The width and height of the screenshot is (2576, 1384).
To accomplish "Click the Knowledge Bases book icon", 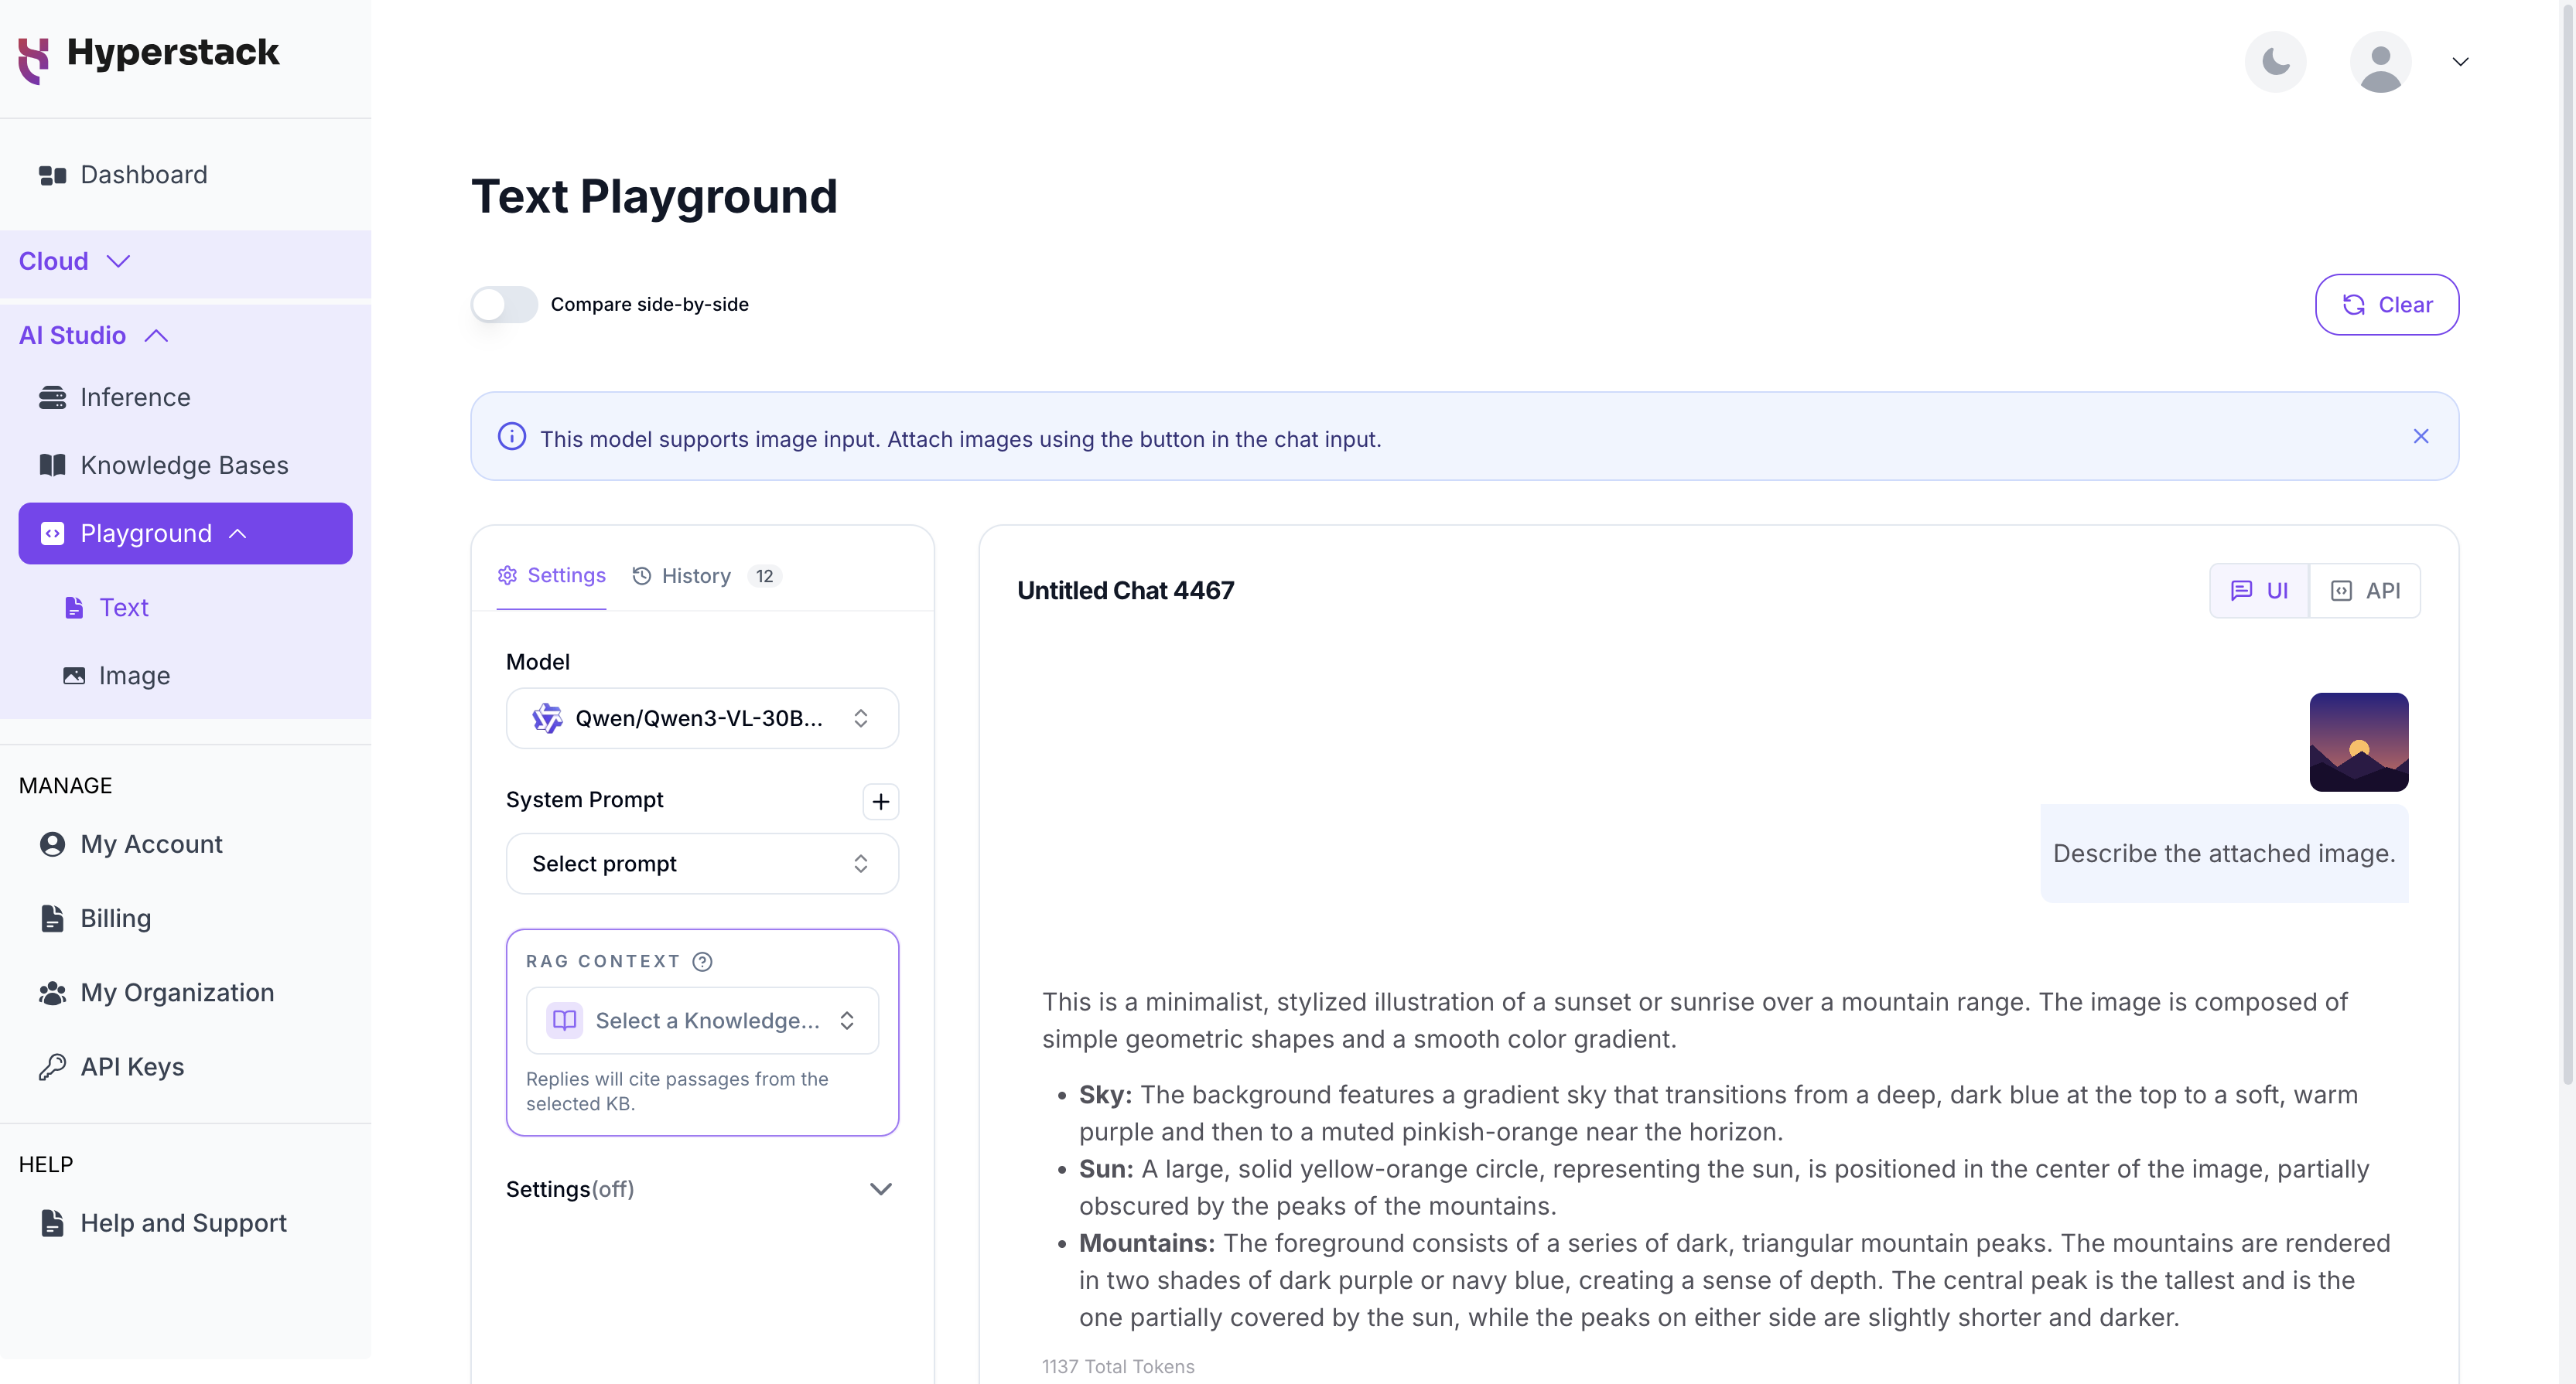I will click(x=52, y=465).
